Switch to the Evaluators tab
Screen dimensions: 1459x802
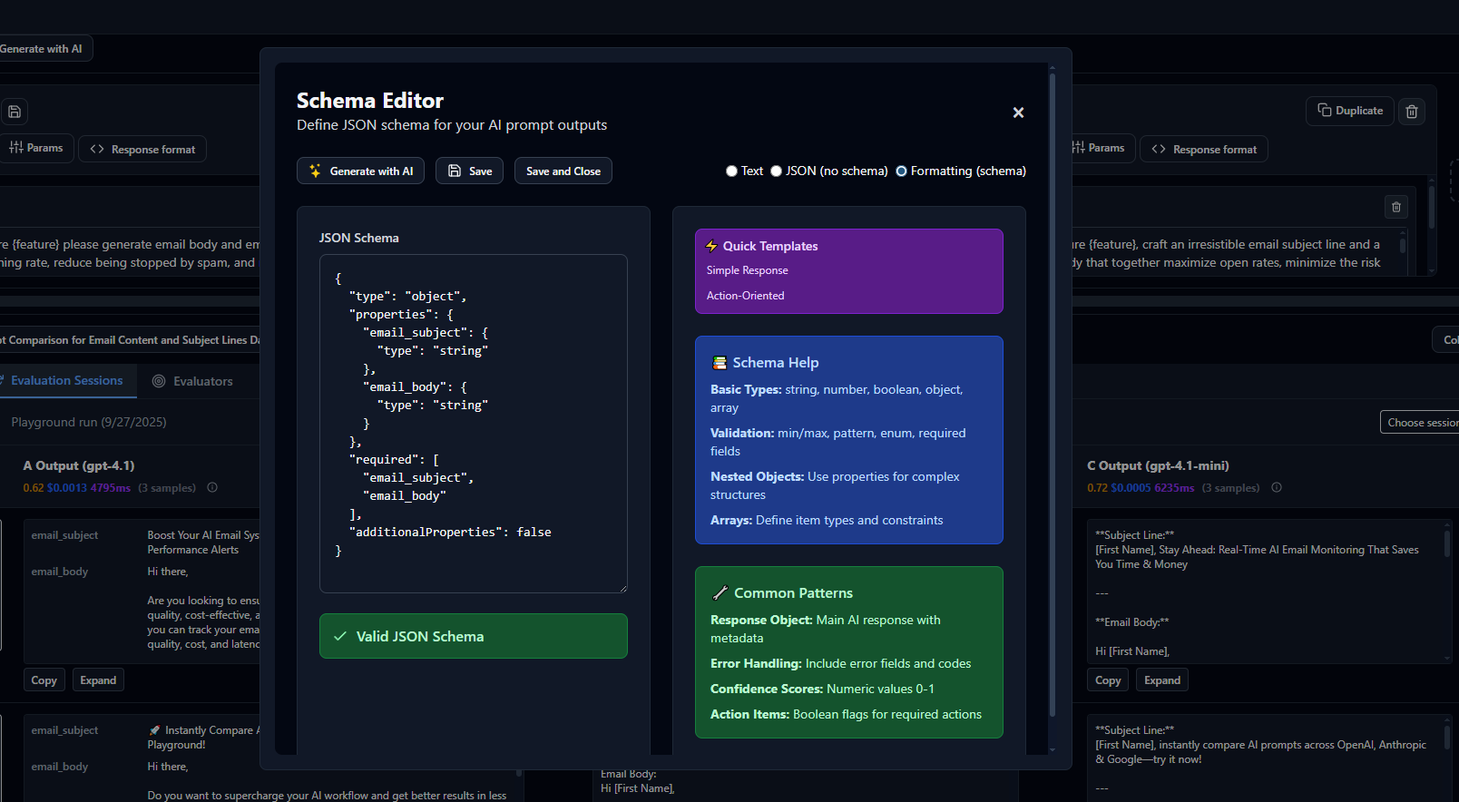pyautogui.click(x=192, y=382)
